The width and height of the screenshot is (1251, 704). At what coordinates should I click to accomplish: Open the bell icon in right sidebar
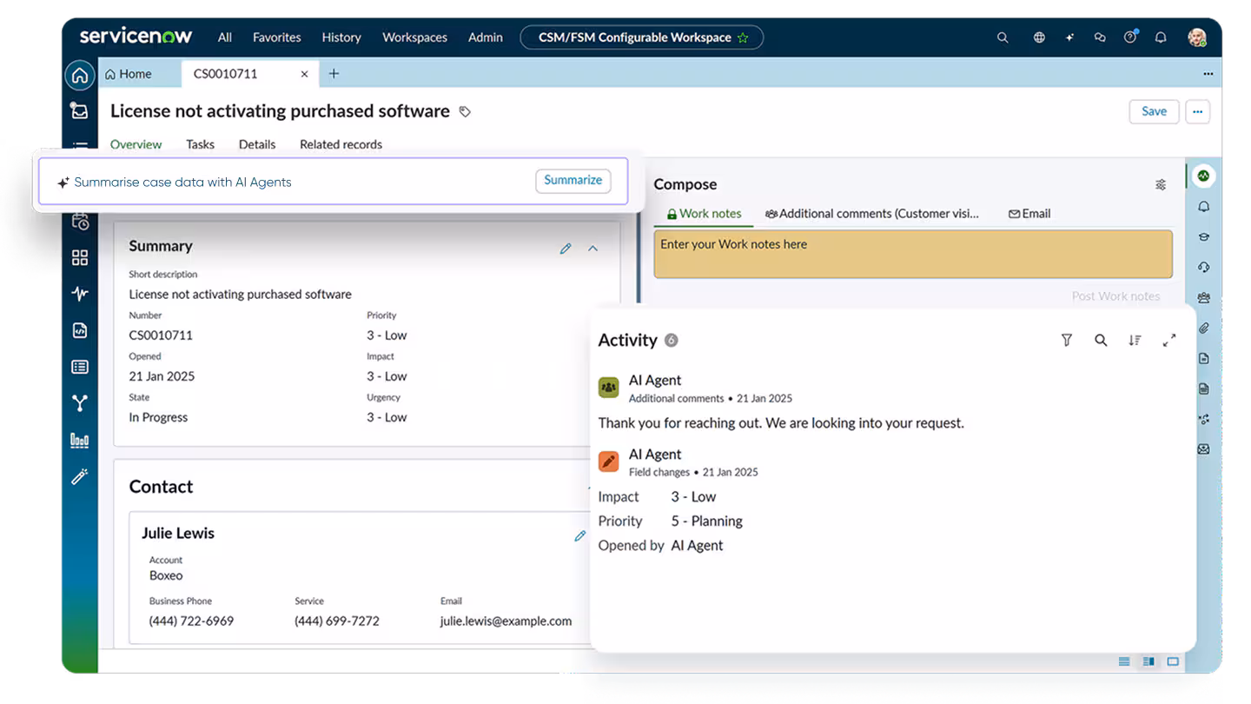click(1203, 207)
